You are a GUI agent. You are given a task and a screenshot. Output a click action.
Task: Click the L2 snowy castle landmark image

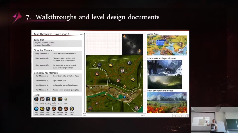pos(165,68)
